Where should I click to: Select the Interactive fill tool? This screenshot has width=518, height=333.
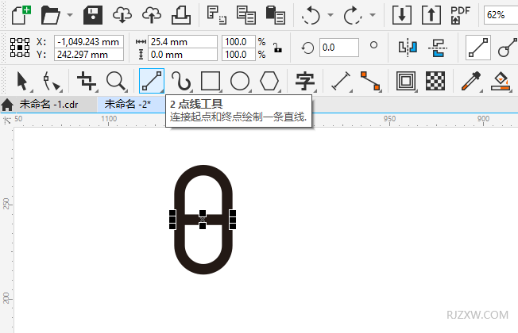(x=501, y=81)
